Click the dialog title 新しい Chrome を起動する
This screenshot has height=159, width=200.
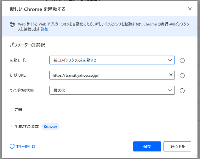point(38,9)
